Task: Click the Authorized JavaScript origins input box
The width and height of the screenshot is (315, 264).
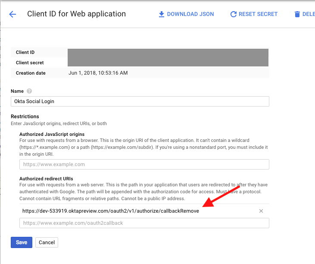Action: click(x=144, y=164)
